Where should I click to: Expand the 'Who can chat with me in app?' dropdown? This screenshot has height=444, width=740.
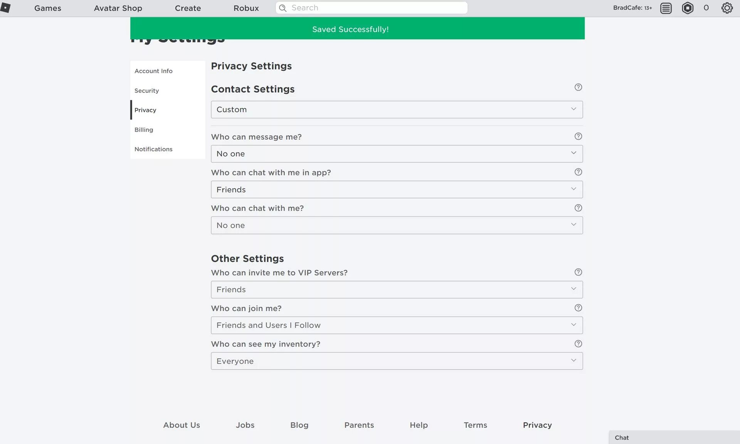coord(397,189)
